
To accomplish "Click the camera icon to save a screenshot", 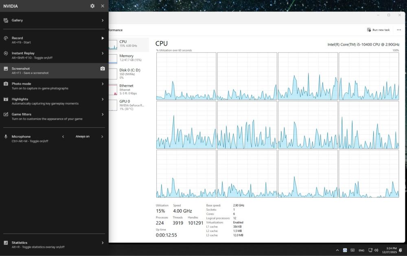I will (x=103, y=68).
